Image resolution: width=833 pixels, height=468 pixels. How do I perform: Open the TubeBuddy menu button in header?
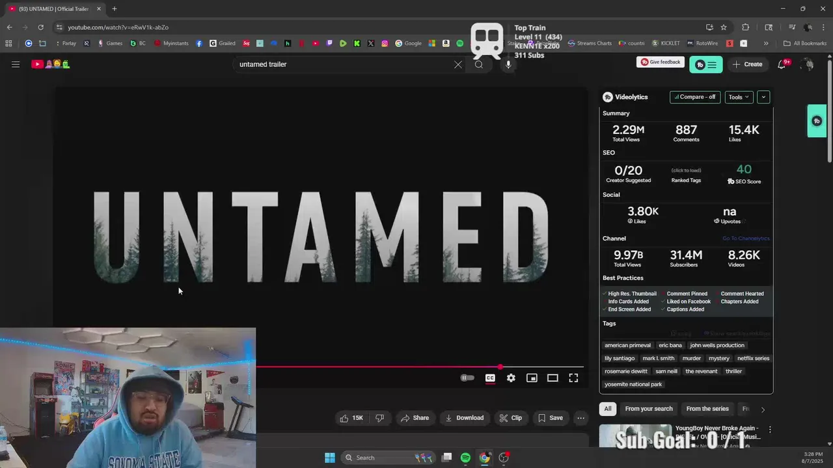click(705, 64)
